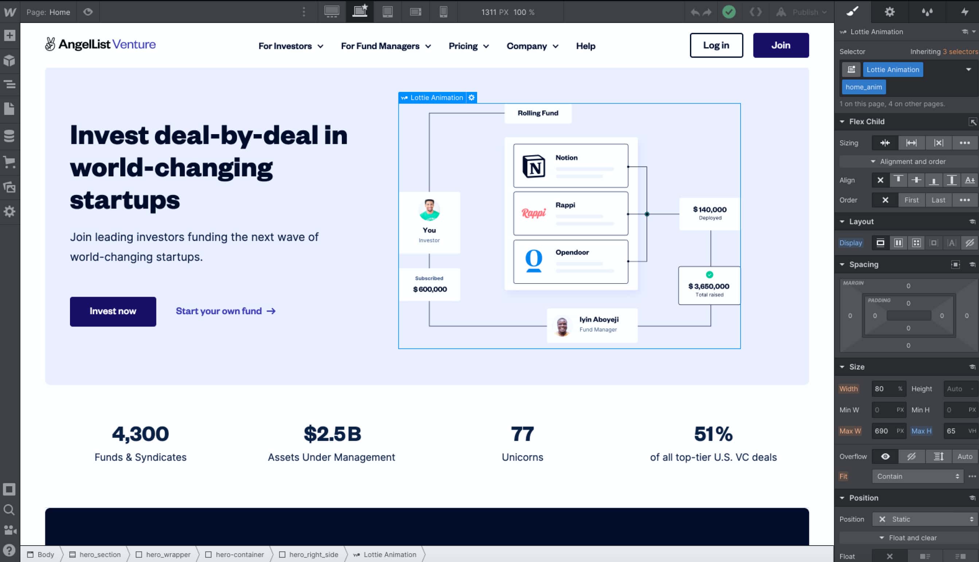Set display to flex layout

898,243
